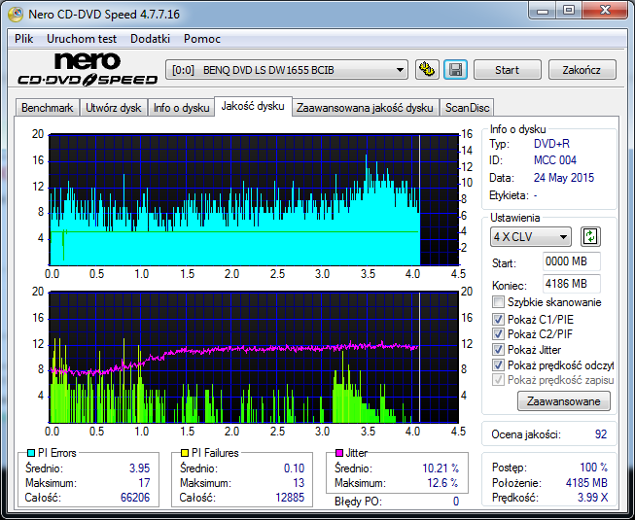Click the PI Failures maximum value 13

(x=299, y=483)
